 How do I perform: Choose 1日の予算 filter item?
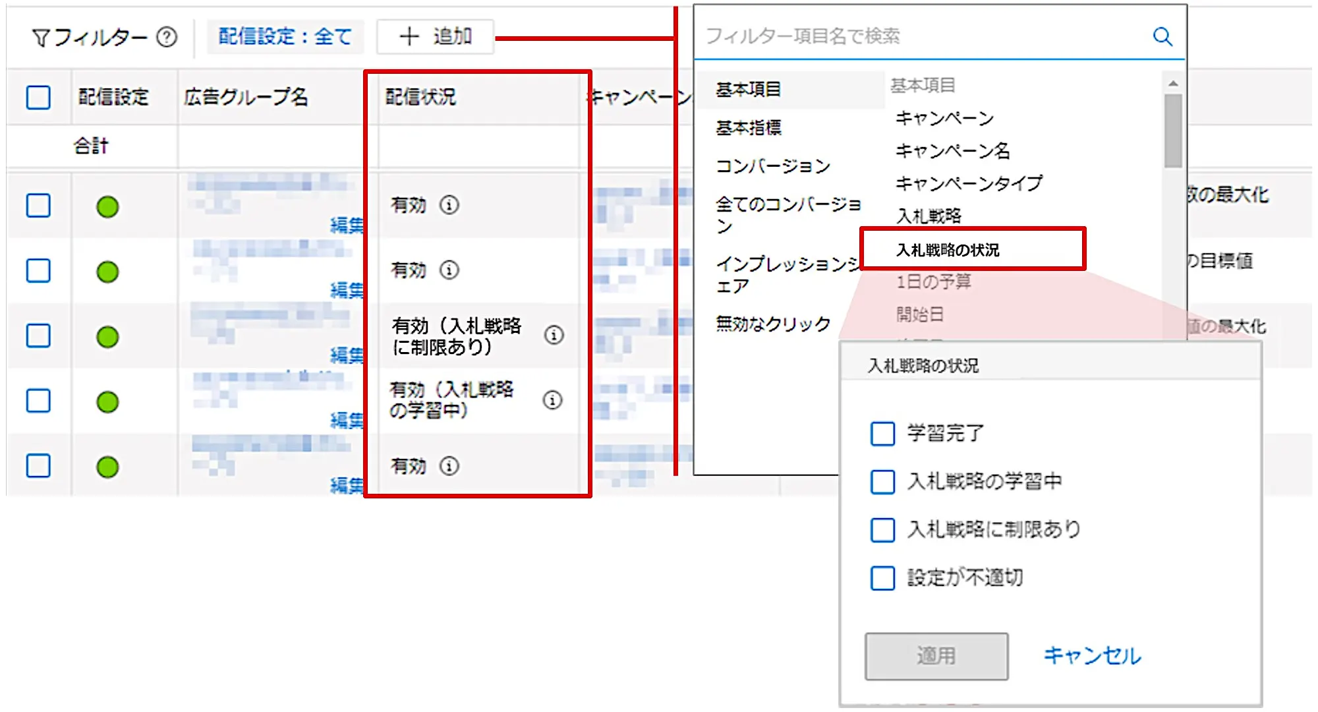pos(933,282)
